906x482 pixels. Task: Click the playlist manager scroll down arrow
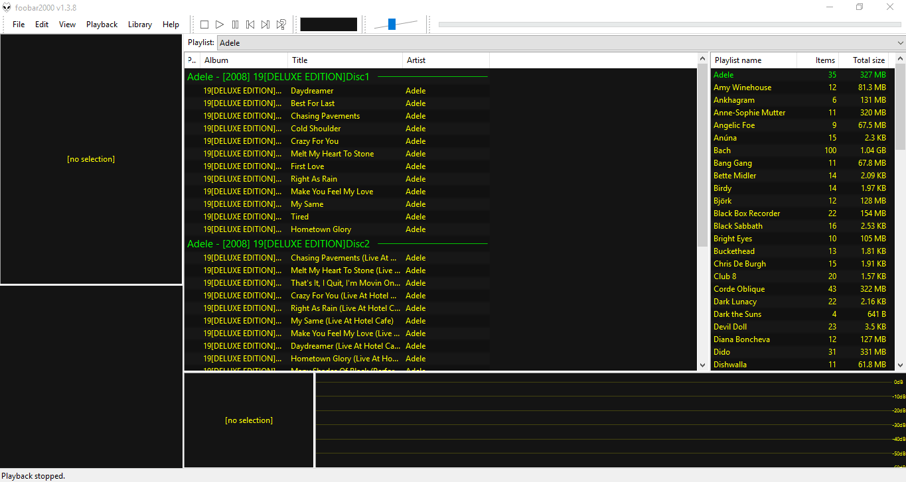point(901,365)
